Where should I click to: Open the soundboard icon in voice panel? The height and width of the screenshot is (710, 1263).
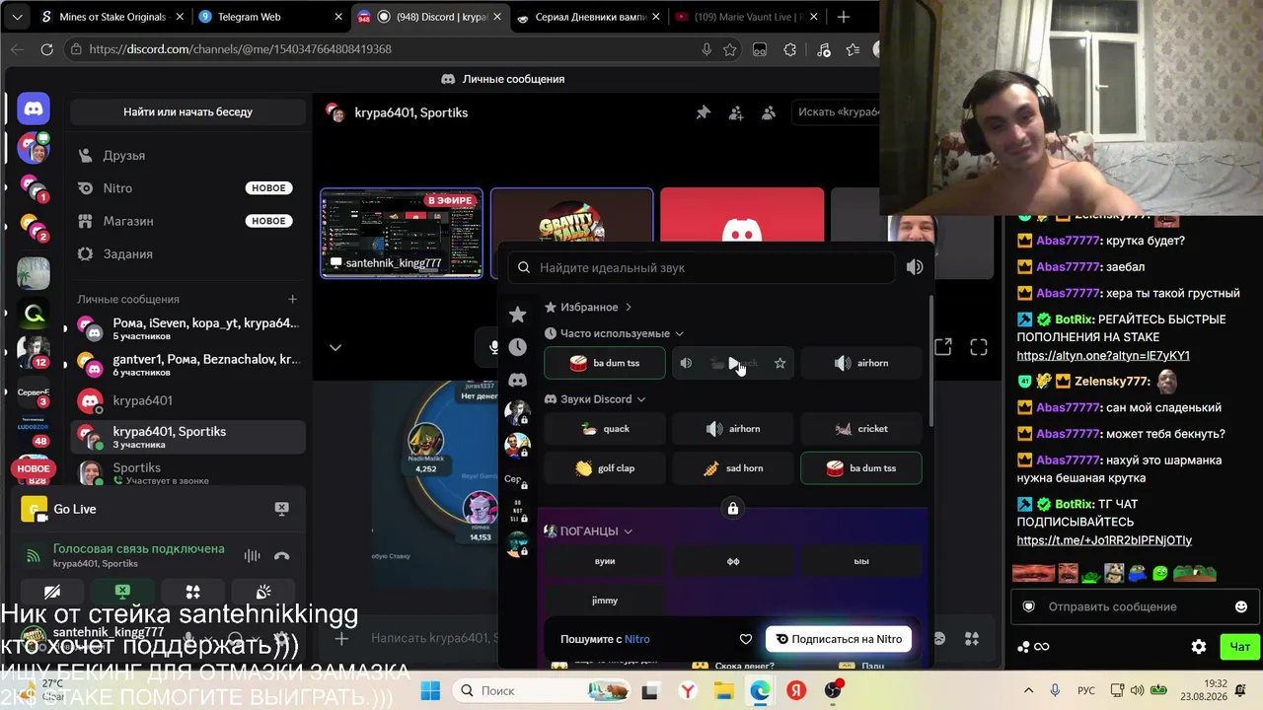click(263, 592)
